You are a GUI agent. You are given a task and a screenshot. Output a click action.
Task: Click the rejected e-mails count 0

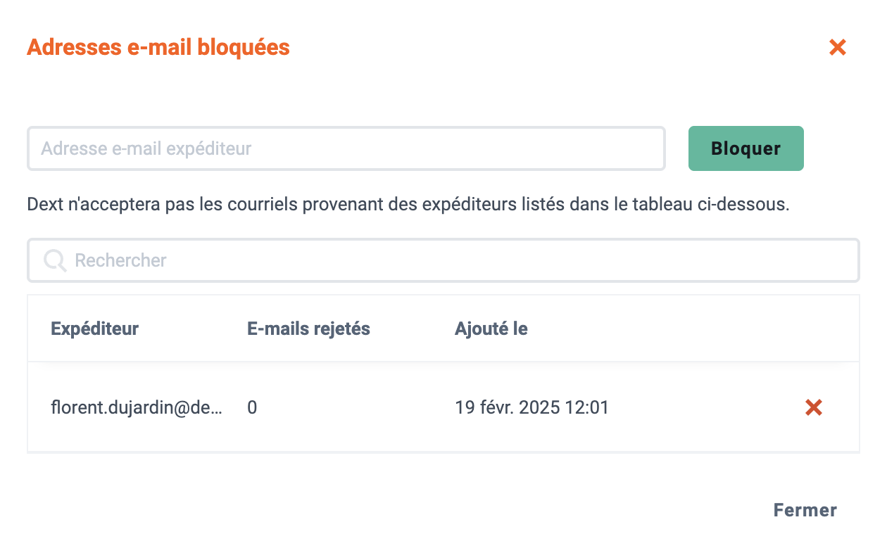(x=252, y=407)
